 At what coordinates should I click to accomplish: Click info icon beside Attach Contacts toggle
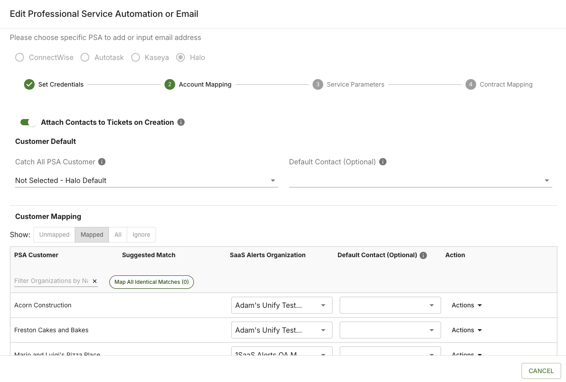tap(181, 122)
